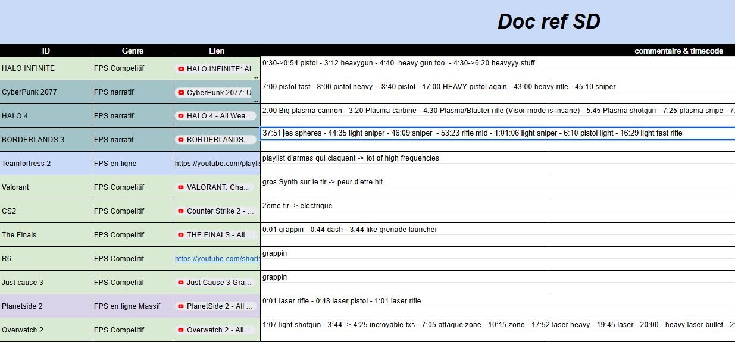Open the HALO INFINITE YouTube link chip

point(215,68)
